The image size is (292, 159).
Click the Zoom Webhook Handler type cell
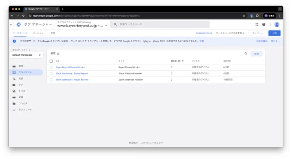[x=131, y=80]
